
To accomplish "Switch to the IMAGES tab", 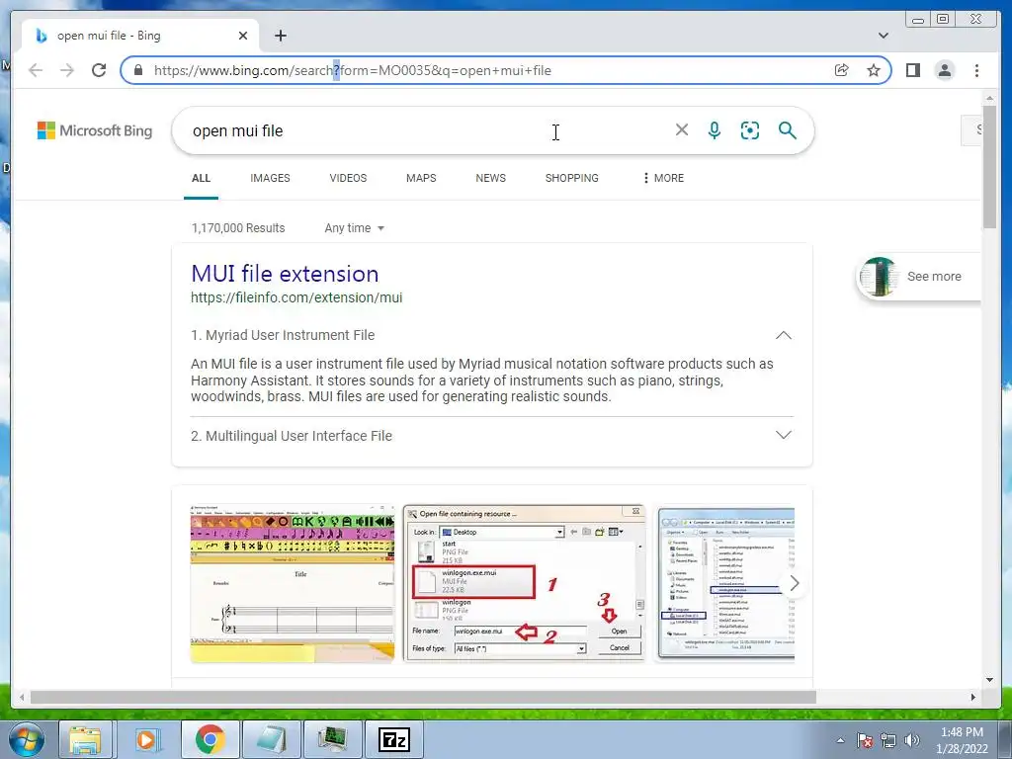I will 270,178.
